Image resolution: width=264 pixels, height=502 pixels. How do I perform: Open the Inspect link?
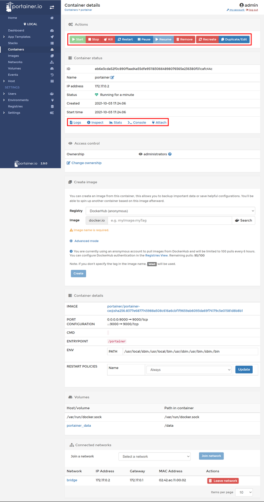point(95,123)
